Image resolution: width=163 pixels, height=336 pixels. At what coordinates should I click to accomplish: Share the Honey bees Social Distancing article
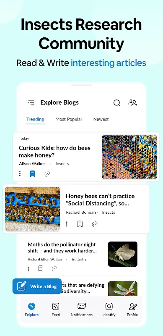(x=95, y=224)
